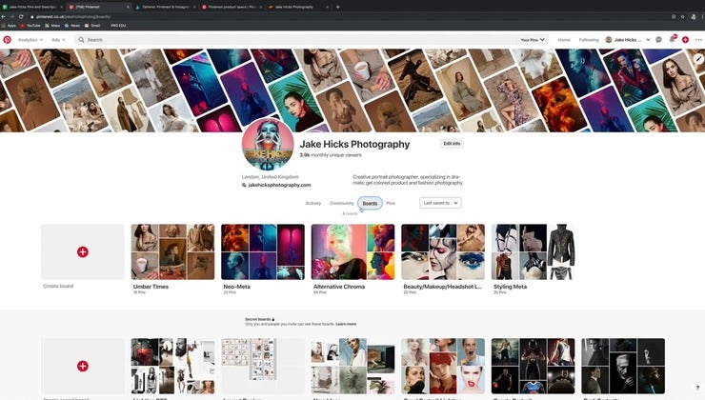The width and height of the screenshot is (705, 400).
Task: Click the red plus Create board icon
Action: click(x=83, y=251)
